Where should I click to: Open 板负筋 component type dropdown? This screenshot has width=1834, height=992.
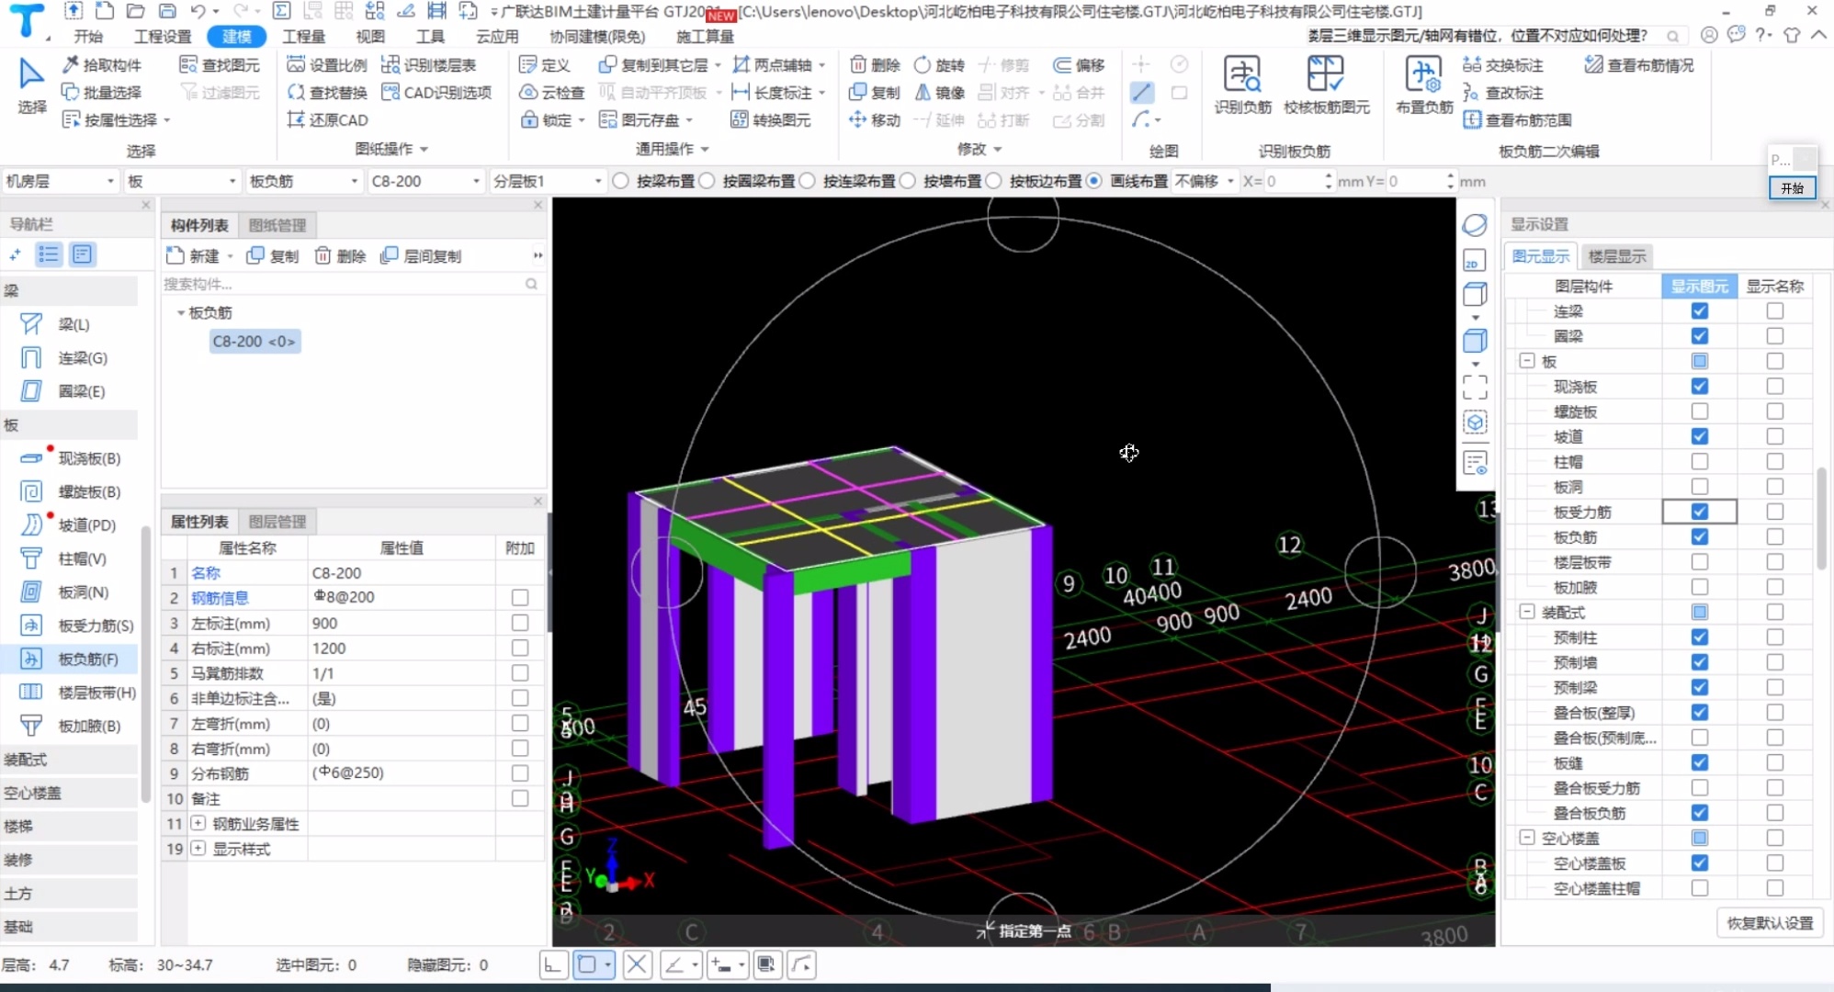tap(303, 181)
